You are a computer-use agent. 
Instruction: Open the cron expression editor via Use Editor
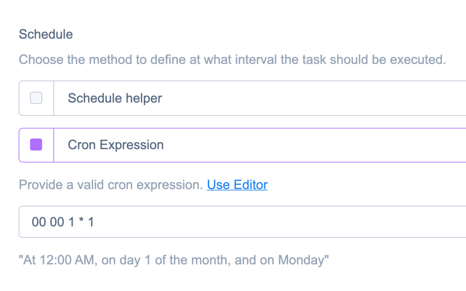tap(237, 185)
